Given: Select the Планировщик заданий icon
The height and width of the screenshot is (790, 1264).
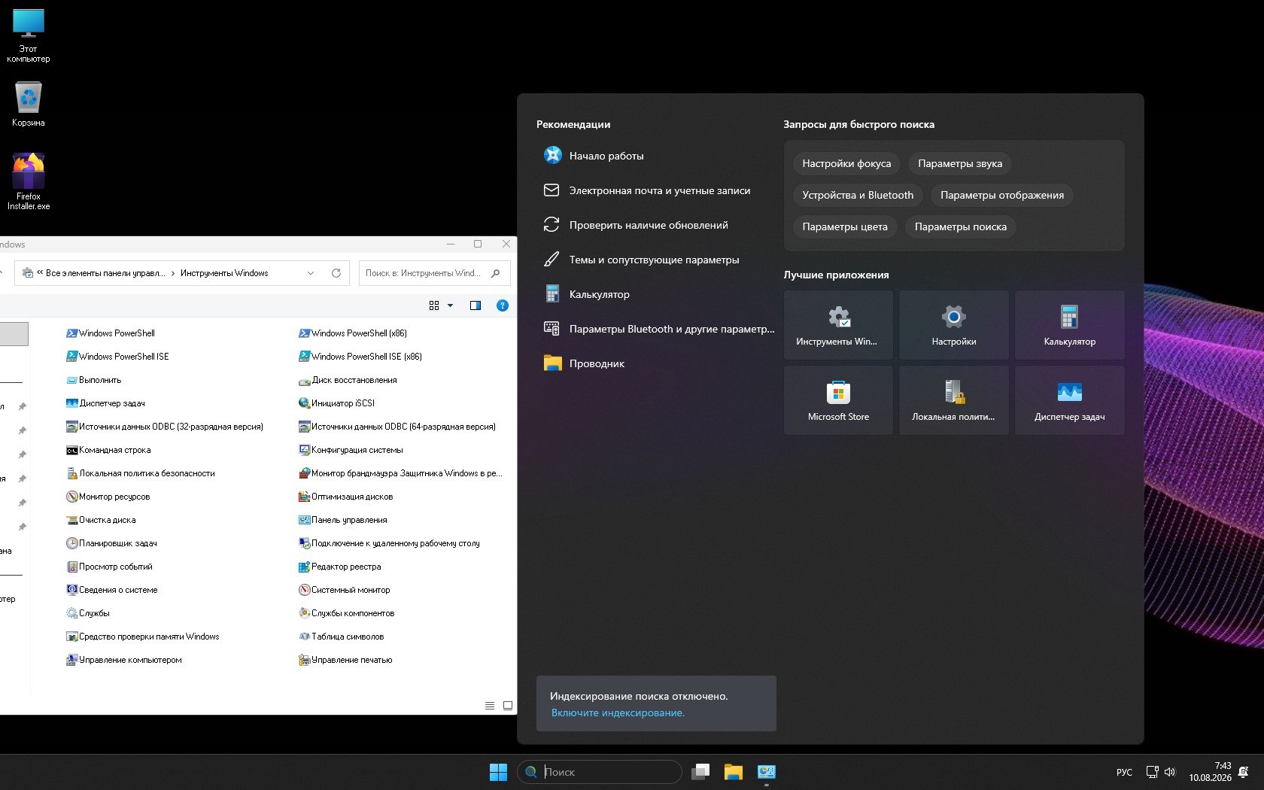Looking at the screenshot, I should click(x=72, y=543).
